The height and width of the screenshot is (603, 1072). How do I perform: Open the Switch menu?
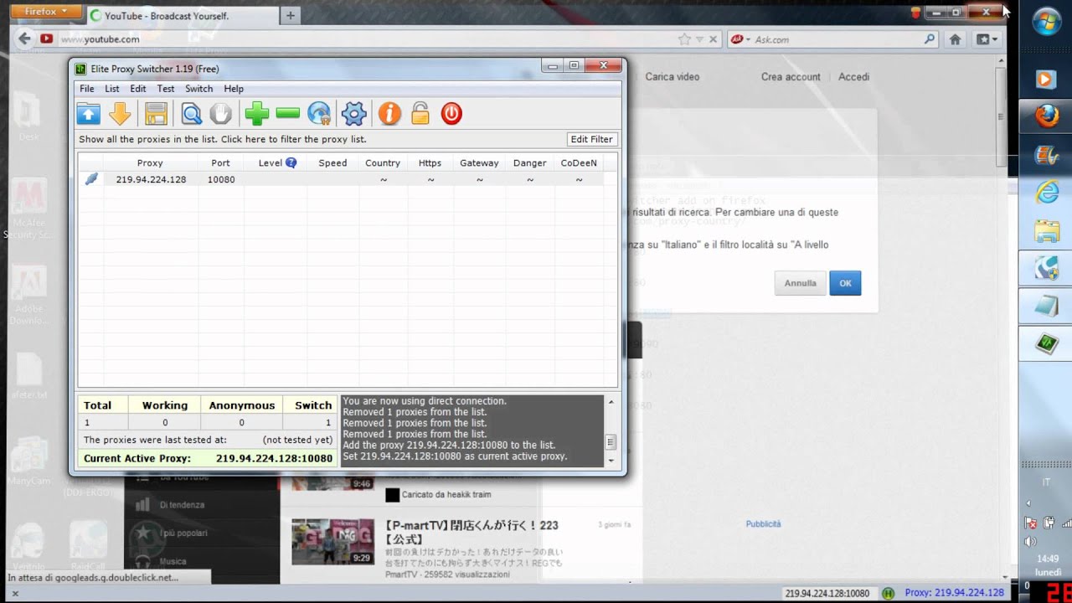coord(199,89)
